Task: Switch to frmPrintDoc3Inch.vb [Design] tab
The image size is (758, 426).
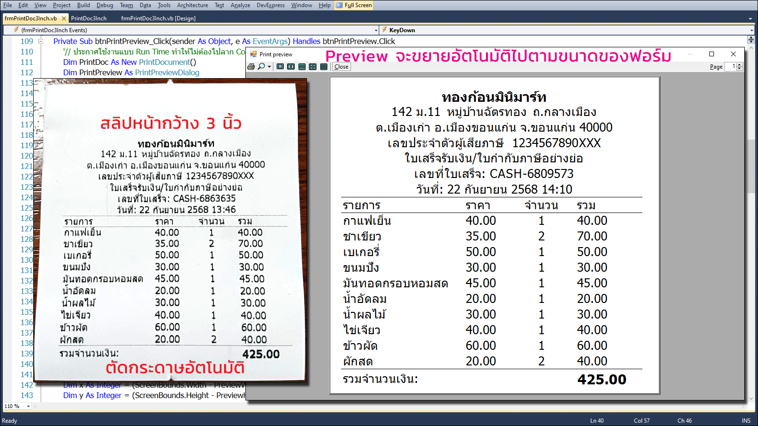Action: tap(158, 18)
